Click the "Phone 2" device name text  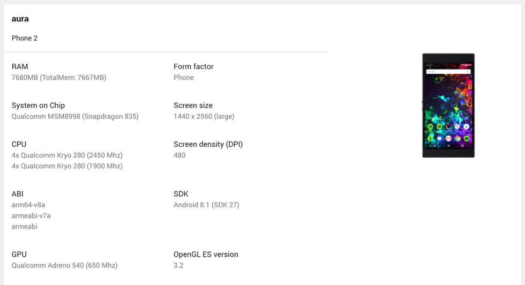pyautogui.click(x=25, y=38)
